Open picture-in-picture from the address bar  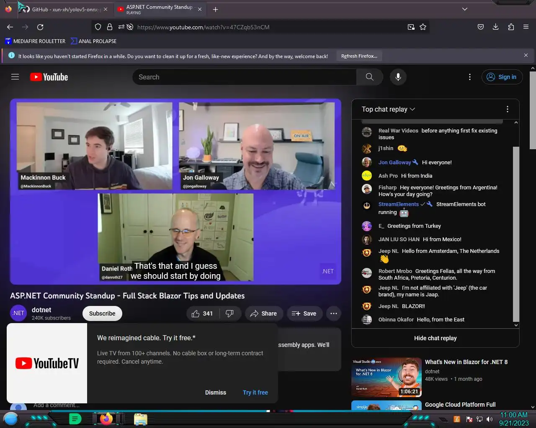coord(411,27)
